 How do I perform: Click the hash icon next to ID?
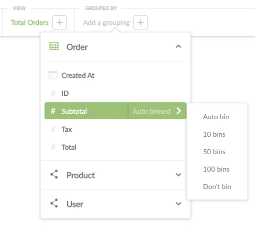click(x=53, y=93)
